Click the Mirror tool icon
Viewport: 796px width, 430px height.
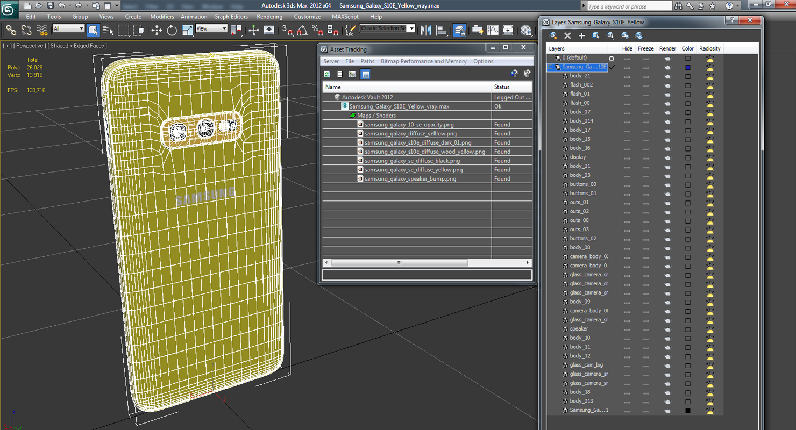coord(426,31)
